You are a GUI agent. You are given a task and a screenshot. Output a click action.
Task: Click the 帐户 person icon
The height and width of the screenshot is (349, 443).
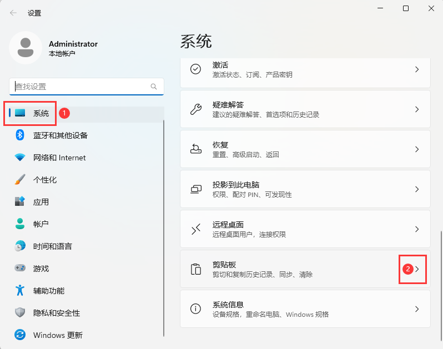[20, 224]
